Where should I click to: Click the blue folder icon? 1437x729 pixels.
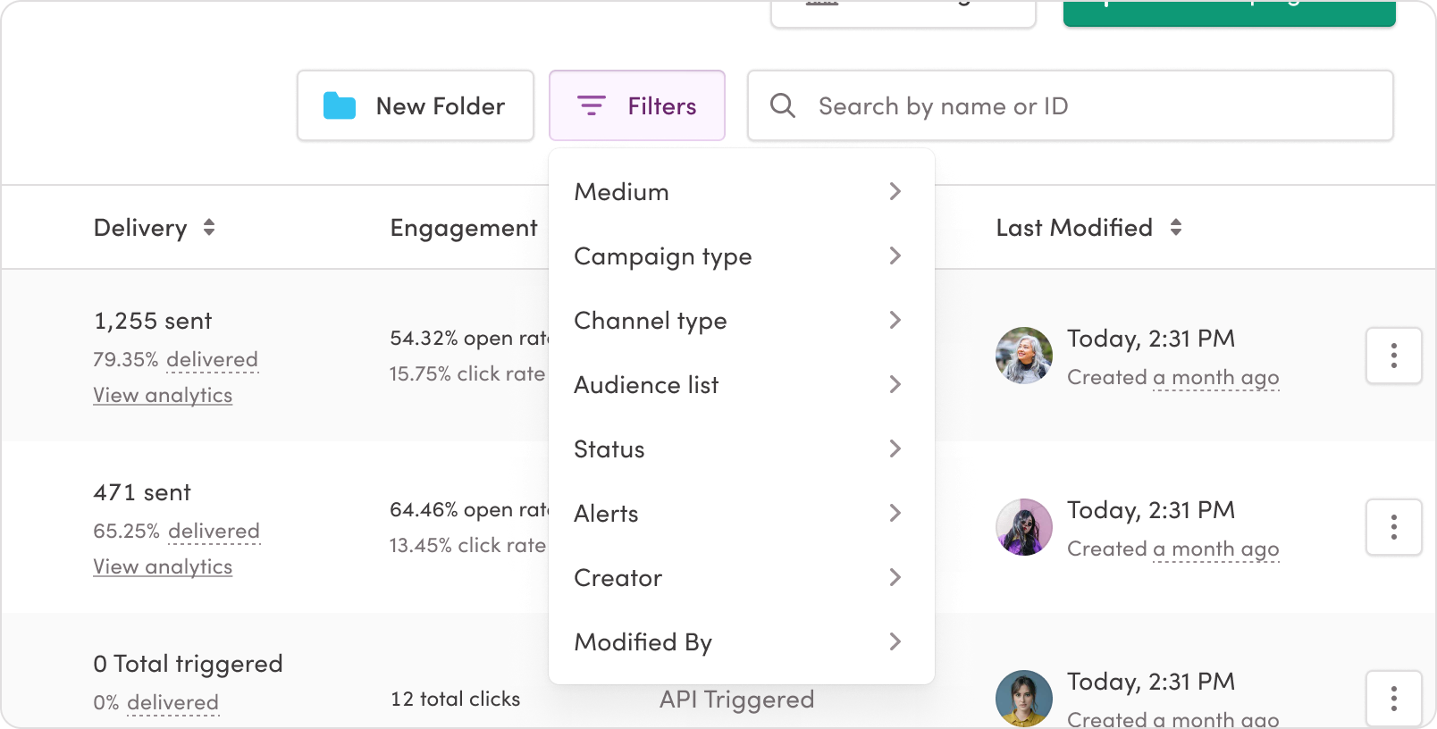[x=340, y=106]
